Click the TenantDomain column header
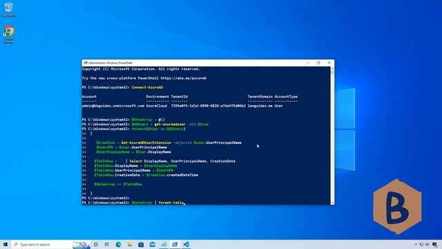442x249 pixels. click(x=260, y=97)
